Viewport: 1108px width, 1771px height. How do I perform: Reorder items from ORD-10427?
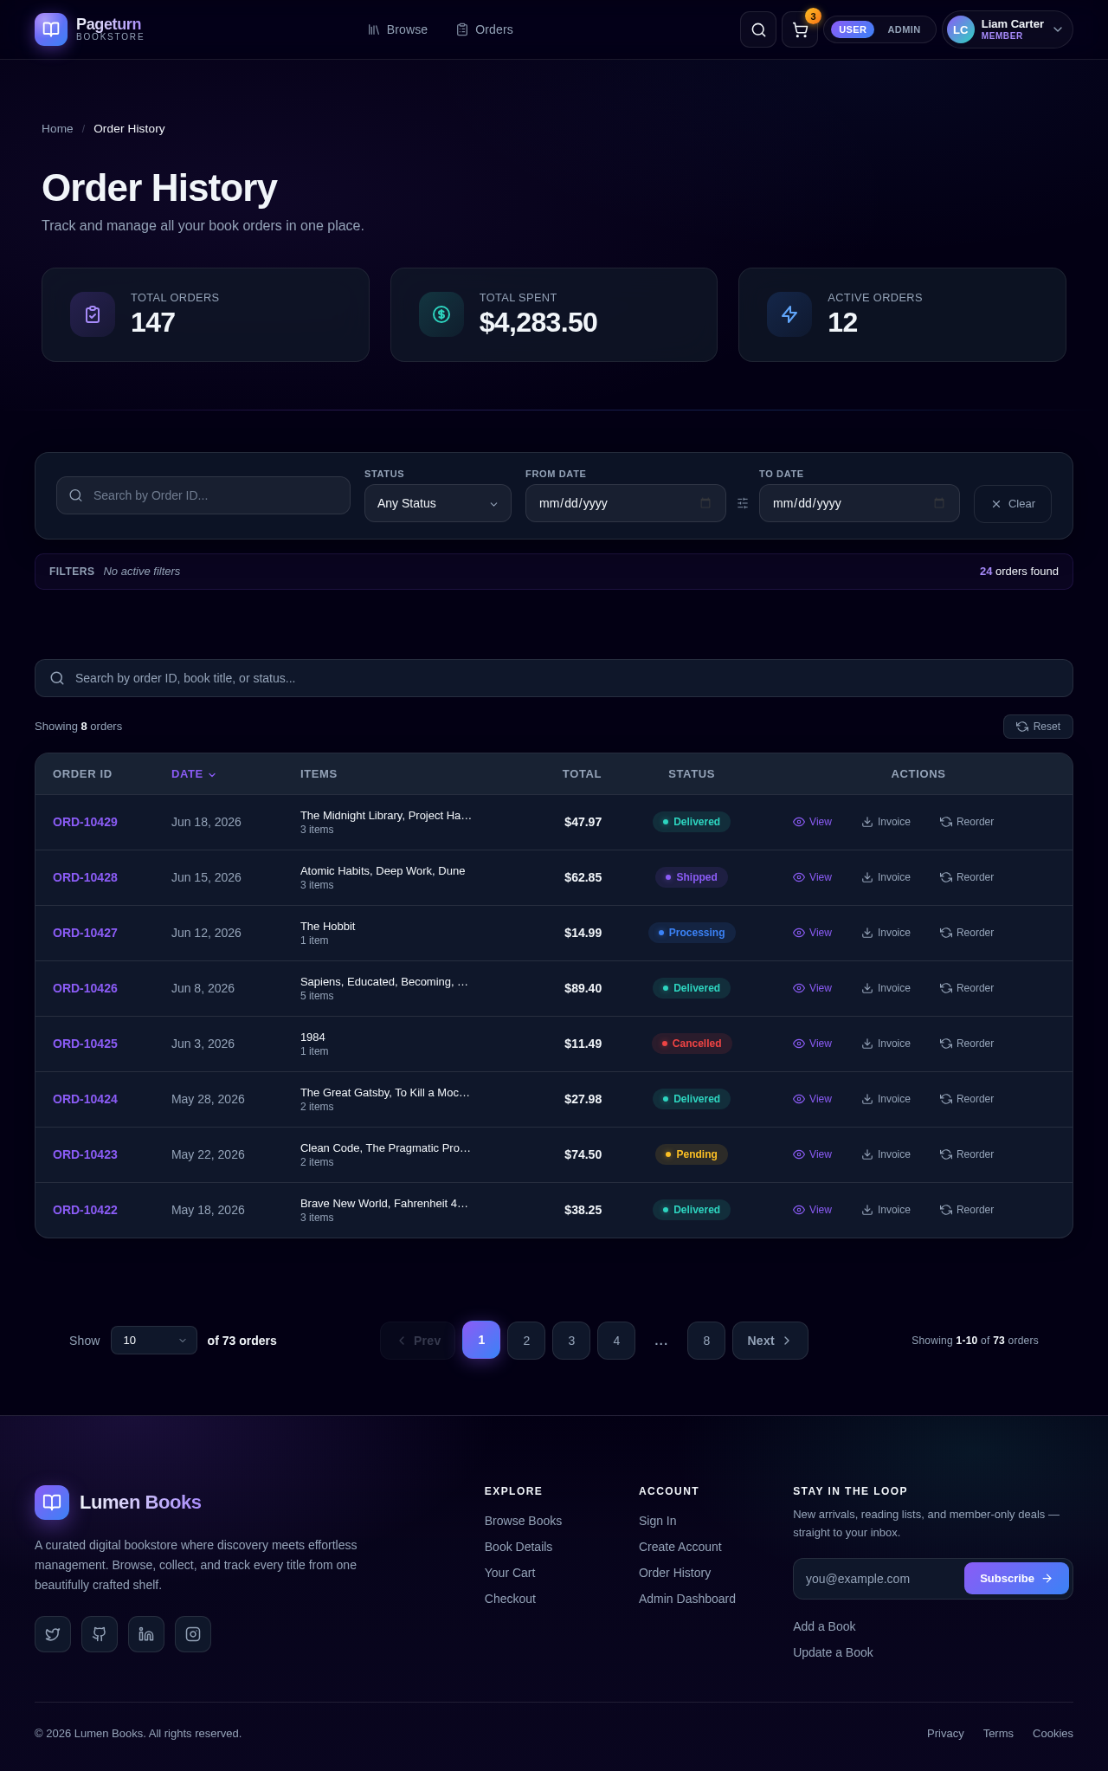967,933
